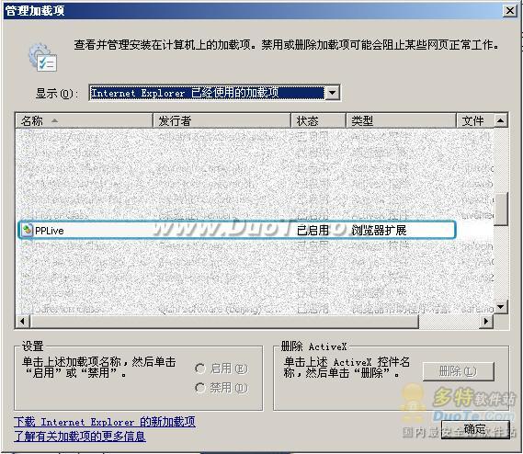523x454 pixels.
Task: Click the vertical scrollbar thumb
Action: tap(500, 210)
